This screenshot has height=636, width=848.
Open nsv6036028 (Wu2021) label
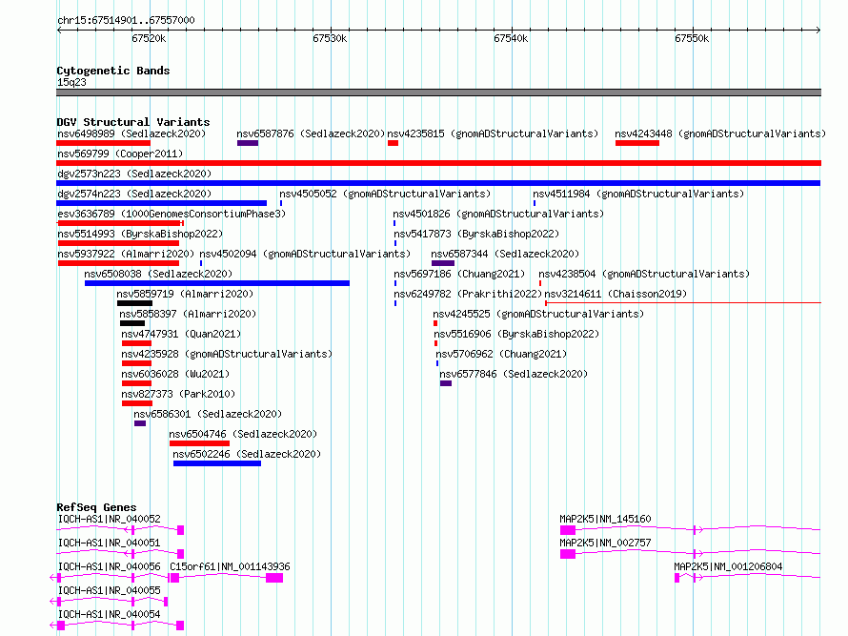point(175,374)
